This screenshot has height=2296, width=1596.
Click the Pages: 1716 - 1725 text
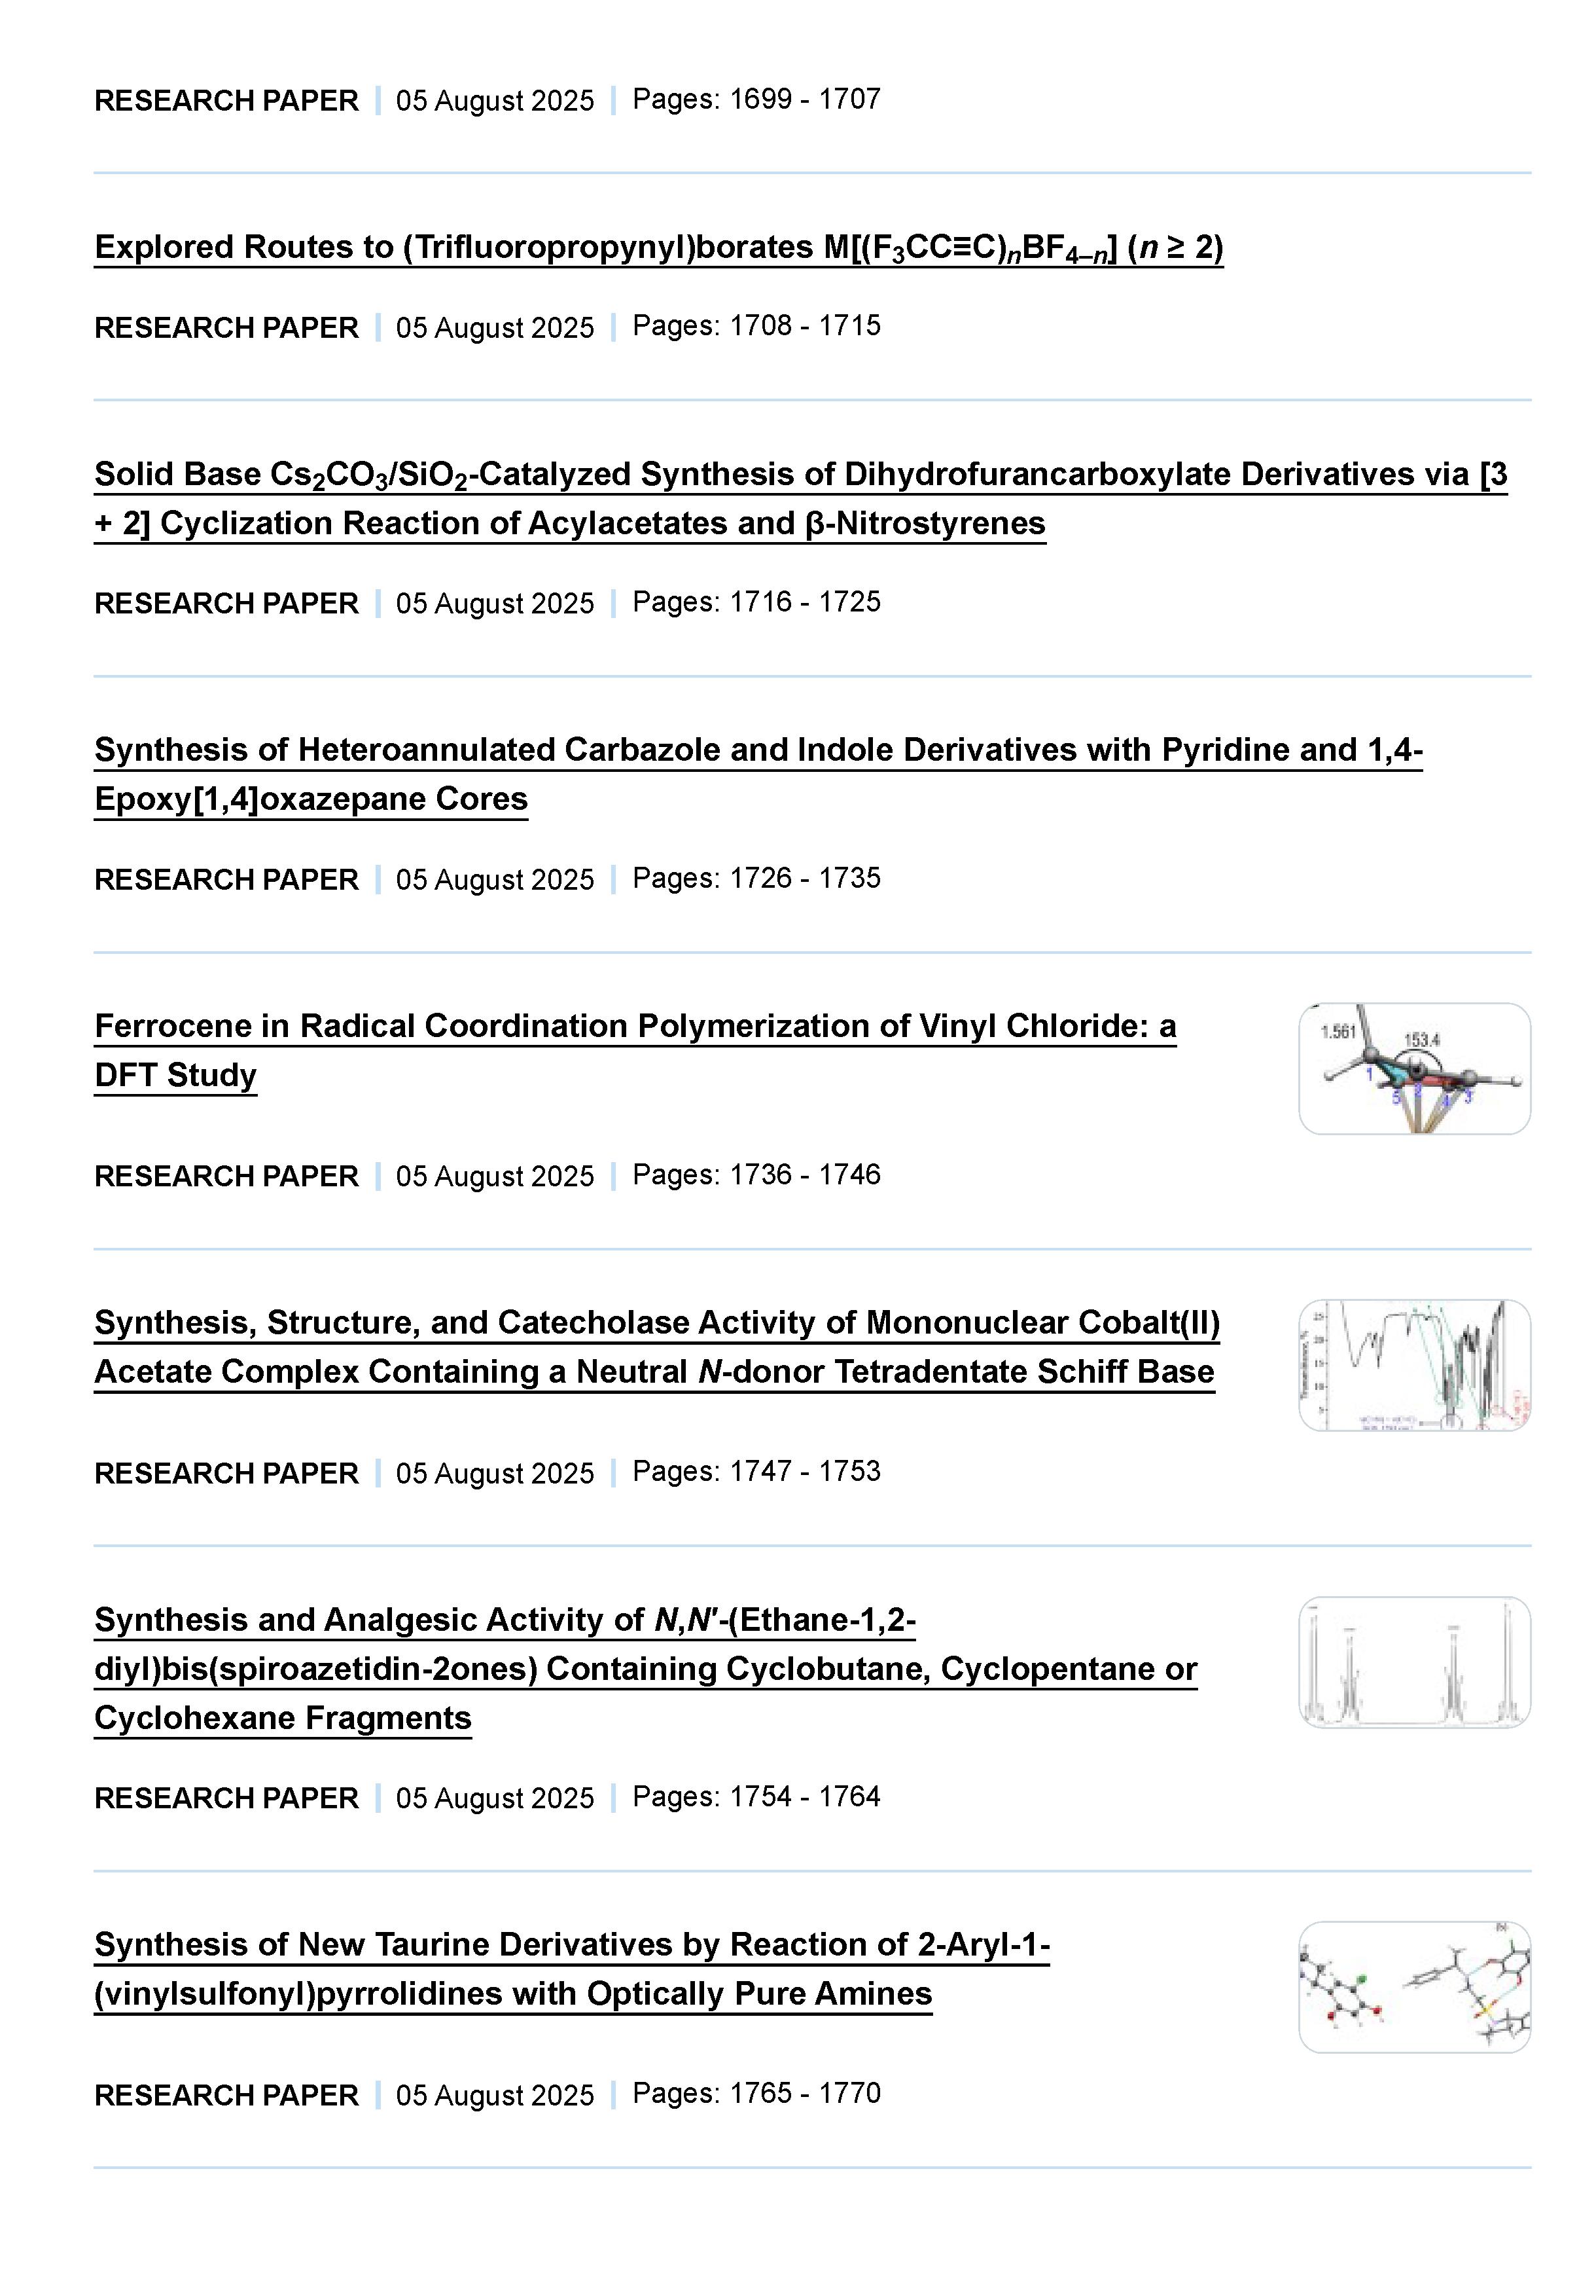(x=756, y=602)
